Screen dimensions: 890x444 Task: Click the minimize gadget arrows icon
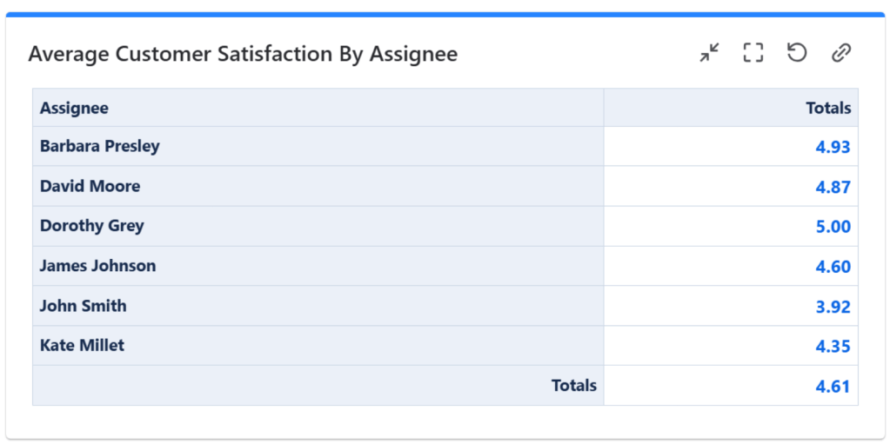[710, 53]
